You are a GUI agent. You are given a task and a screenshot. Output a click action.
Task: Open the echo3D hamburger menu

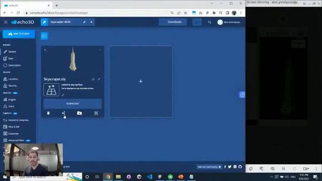point(6,22)
